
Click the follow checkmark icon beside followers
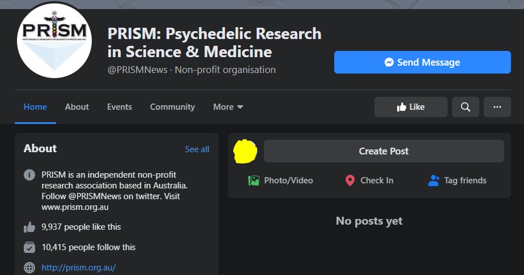29,247
